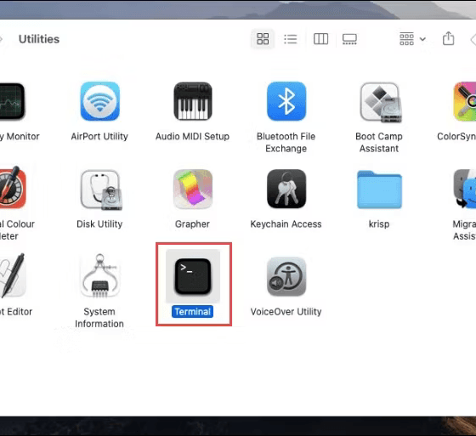Open the group-by options dropdown

[x=412, y=39]
